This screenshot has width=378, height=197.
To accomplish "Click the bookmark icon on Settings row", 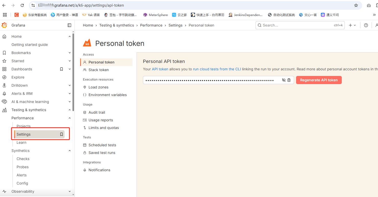I will point(62,134).
